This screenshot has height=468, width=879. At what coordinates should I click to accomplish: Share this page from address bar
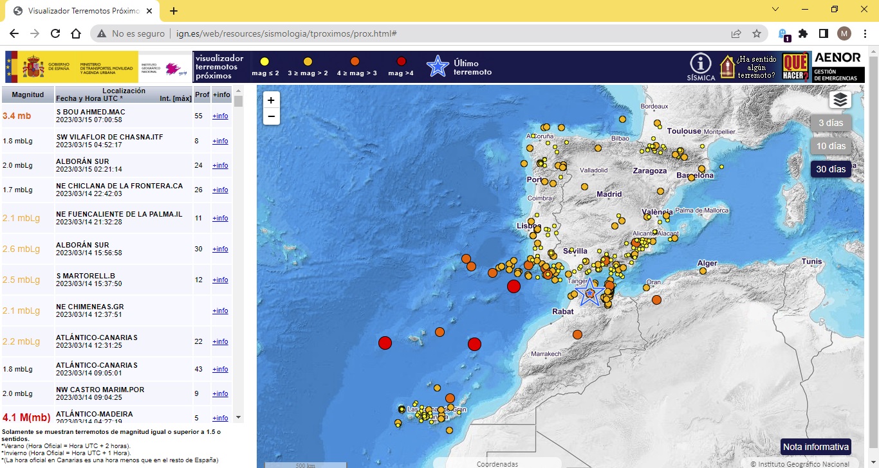pos(736,33)
